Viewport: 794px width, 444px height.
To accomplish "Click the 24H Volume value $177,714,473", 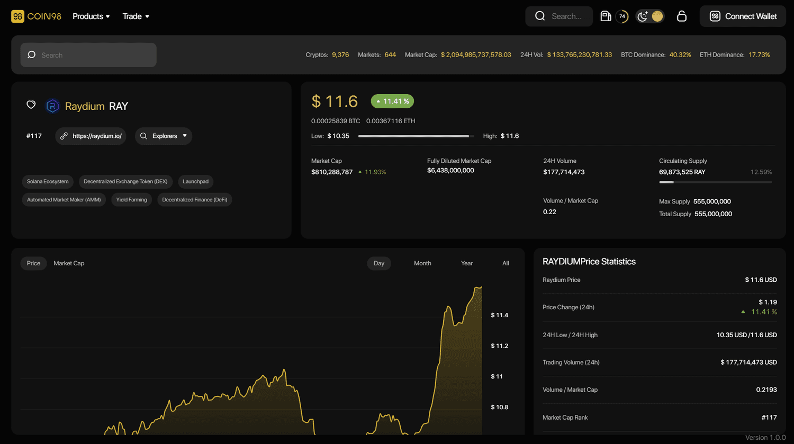I will (x=564, y=172).
